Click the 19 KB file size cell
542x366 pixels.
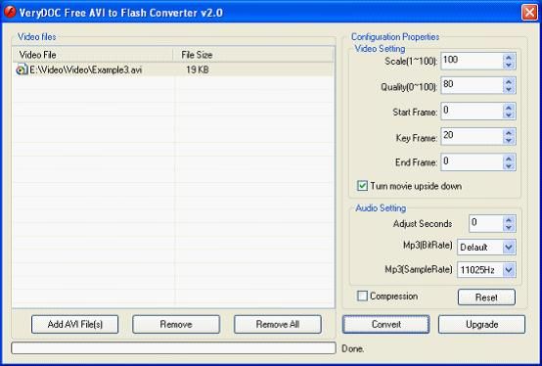coord(198,69)
